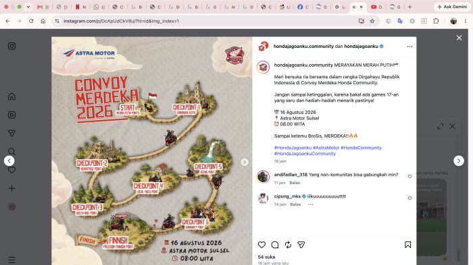The image size is (473, 265).
Task: Reply (Balas) to andifadlan_318 comment
Action: 295,183
